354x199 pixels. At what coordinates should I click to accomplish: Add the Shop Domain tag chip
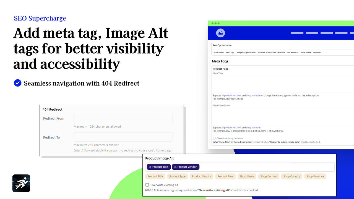coord(269,176)
